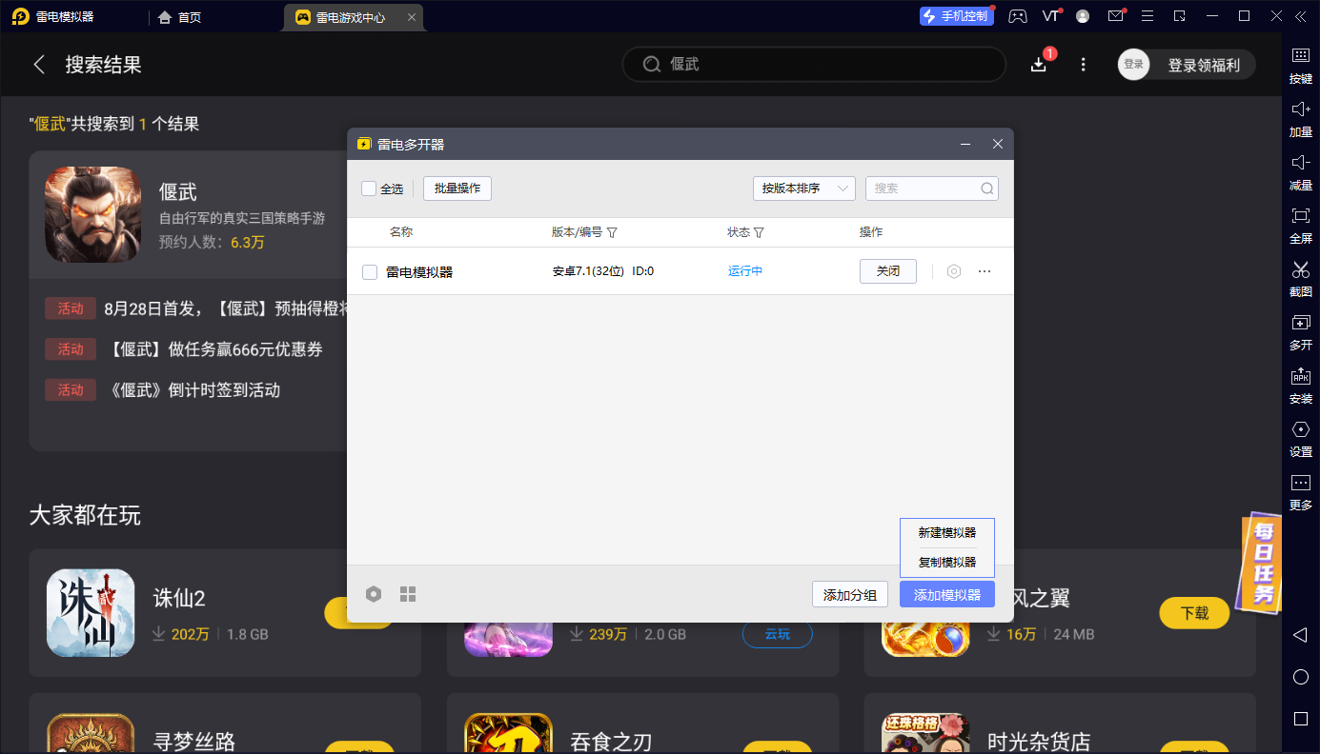1320x754 pixels.
Task: Click the 云玩 cloud play button
Action: (778, 634)
